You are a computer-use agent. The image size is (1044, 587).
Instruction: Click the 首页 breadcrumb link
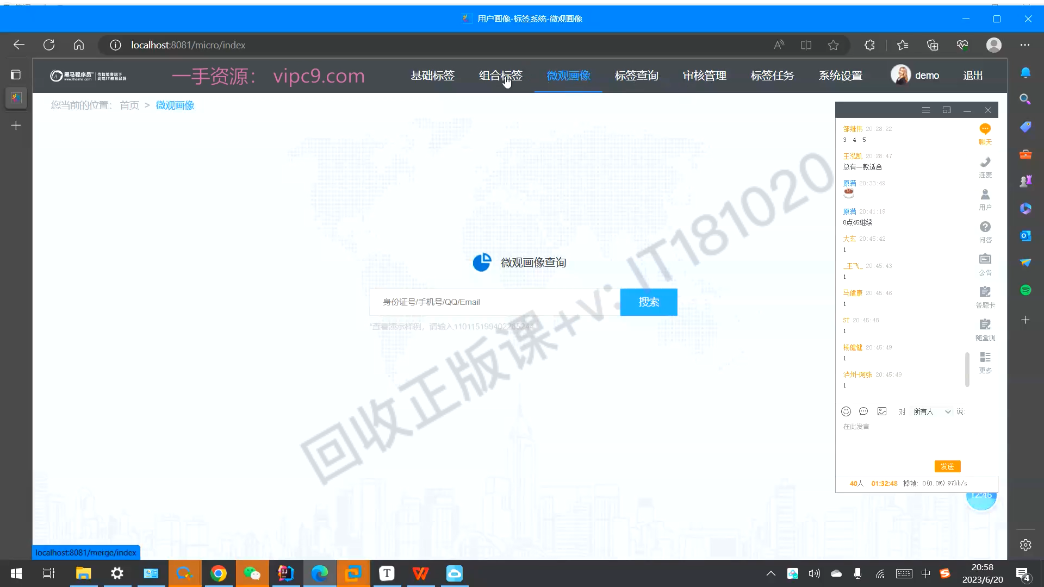point(129,105)
